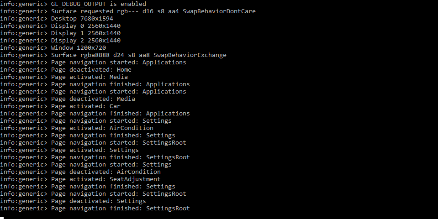Viewport: 438px width, 219px height.
Task: Click the "Page activated: AirCondition" line
Action: pos(102,128)
